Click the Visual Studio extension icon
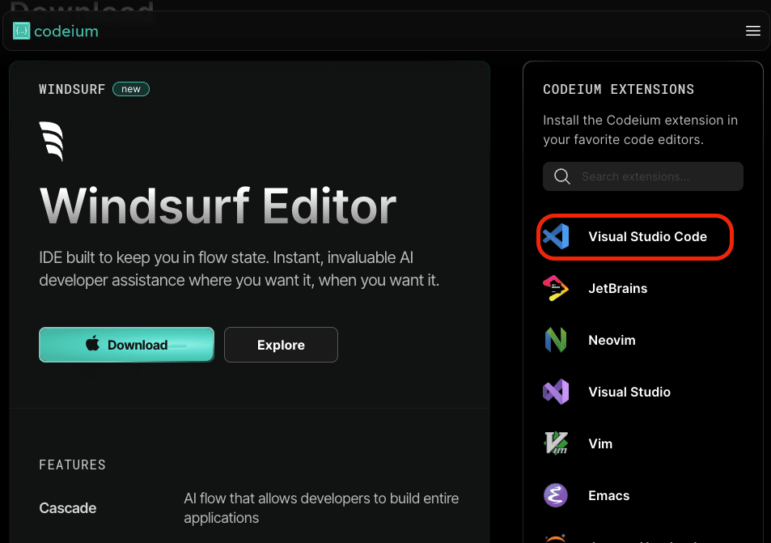The height and width of the screenshot is (543, 771). [x=555, y=392]
